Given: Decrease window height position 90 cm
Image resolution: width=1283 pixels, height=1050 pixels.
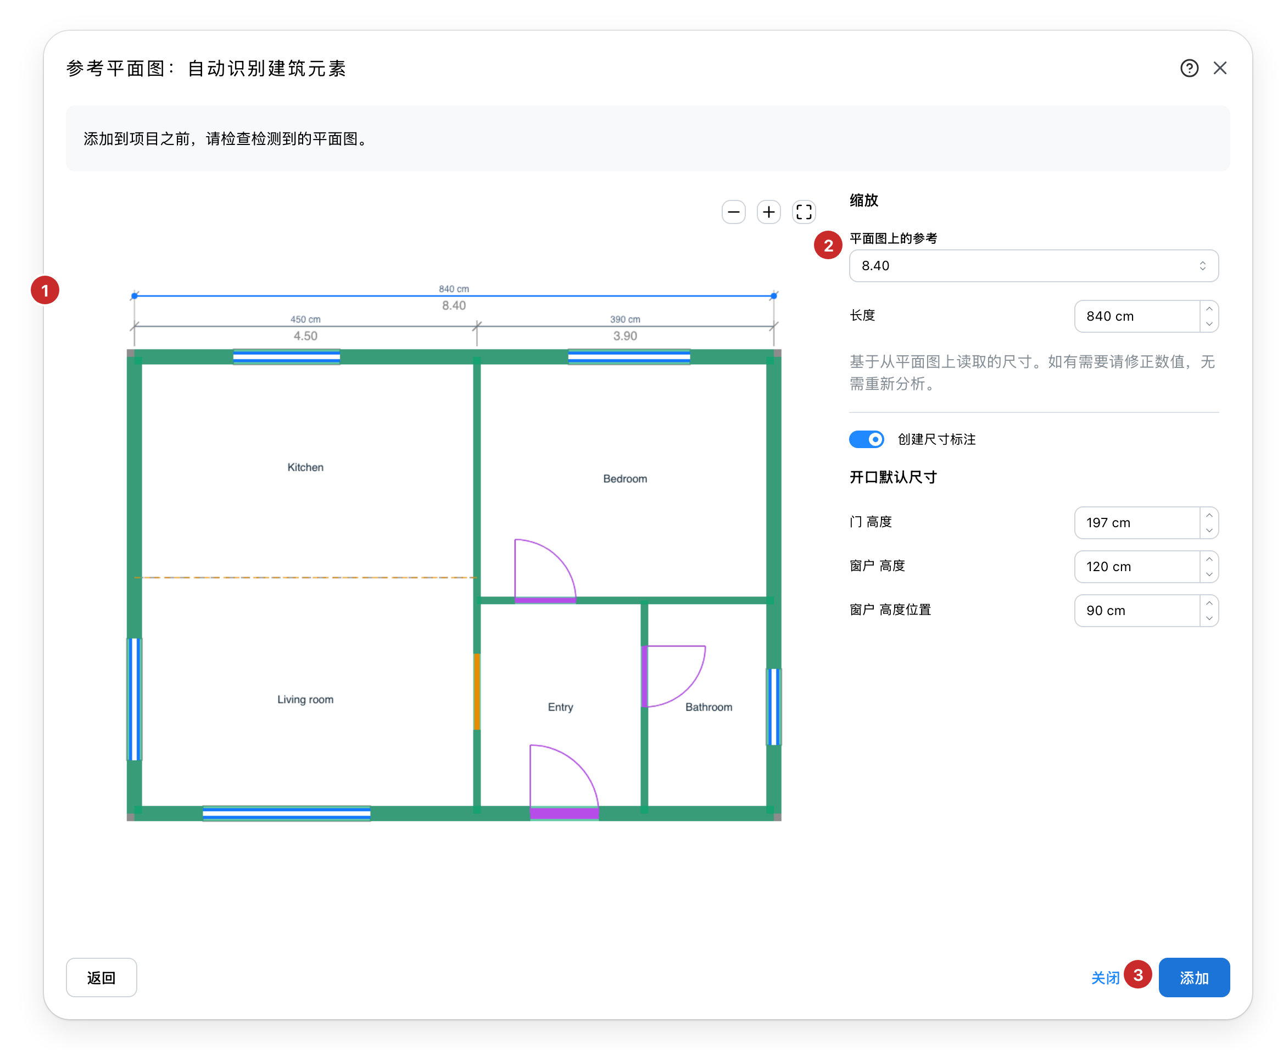Looking at the screenshot, I should 1209,619.
